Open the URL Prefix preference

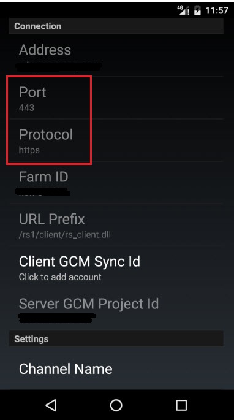pyautogui.click(x=116, y=225)
